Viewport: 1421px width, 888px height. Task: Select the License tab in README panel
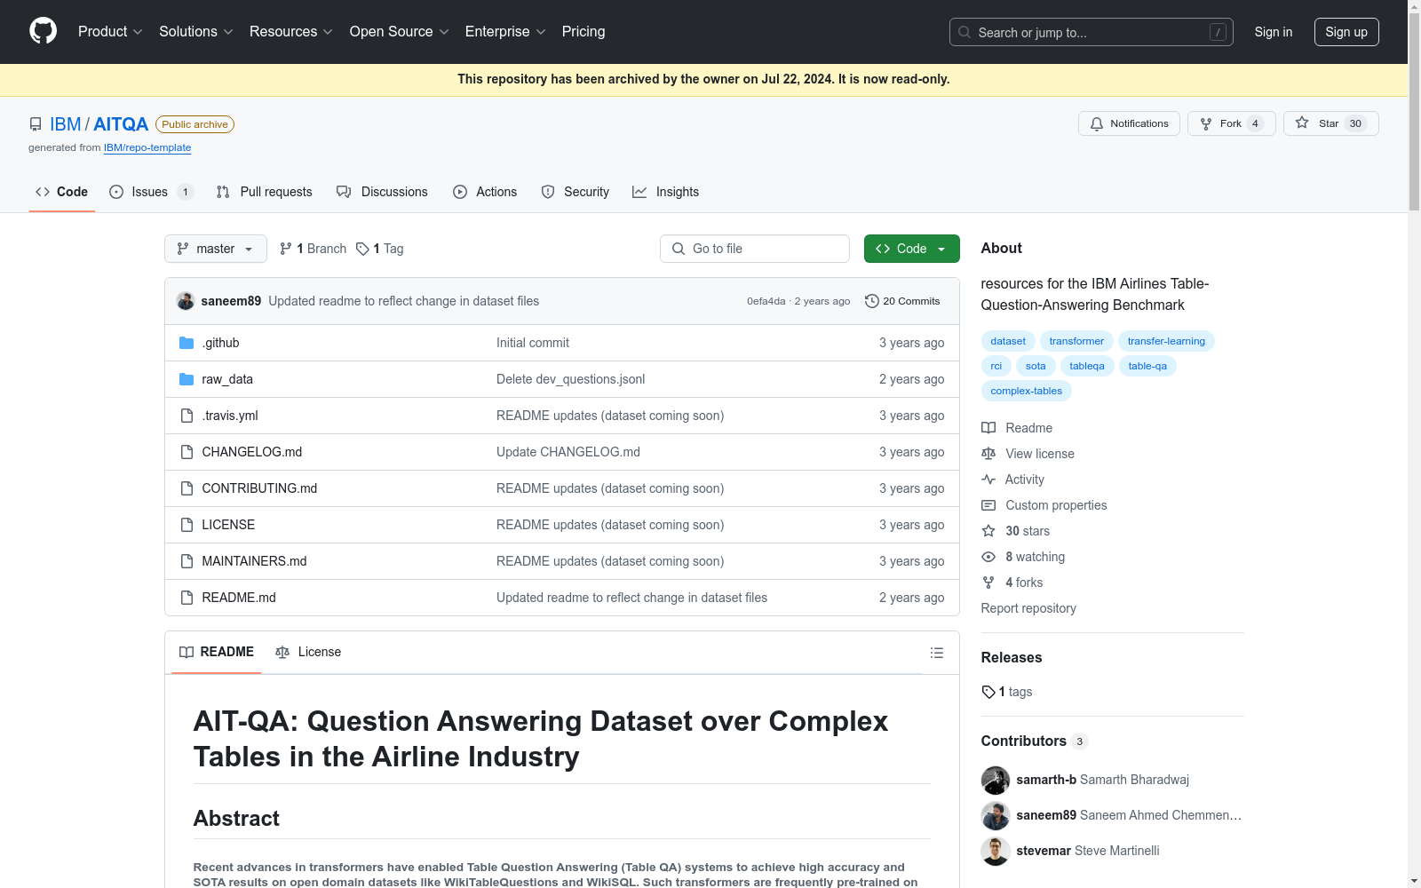pos(308,652)
